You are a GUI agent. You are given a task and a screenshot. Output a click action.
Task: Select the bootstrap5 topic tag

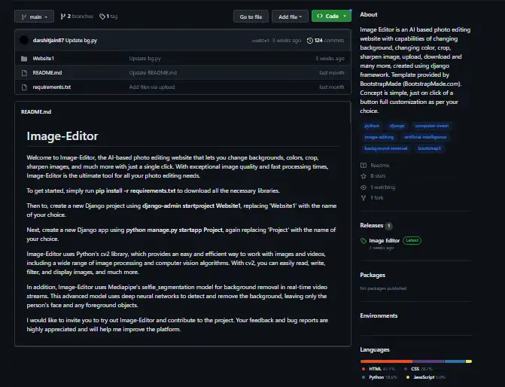pos(429,148)
